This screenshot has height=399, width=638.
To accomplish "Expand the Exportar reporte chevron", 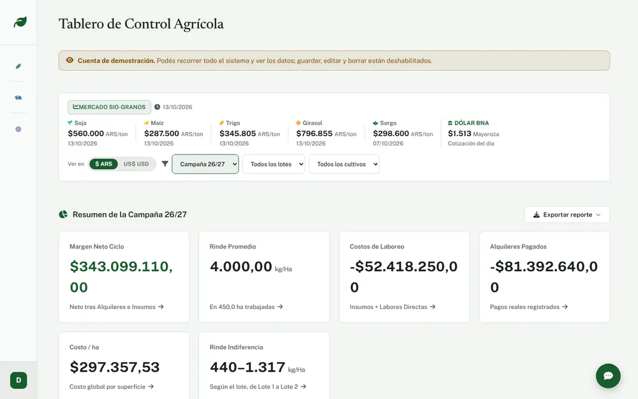I will 598,215.
